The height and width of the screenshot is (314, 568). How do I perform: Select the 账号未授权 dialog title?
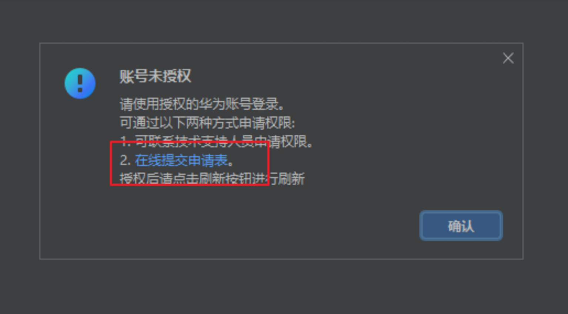click(155, 76)
